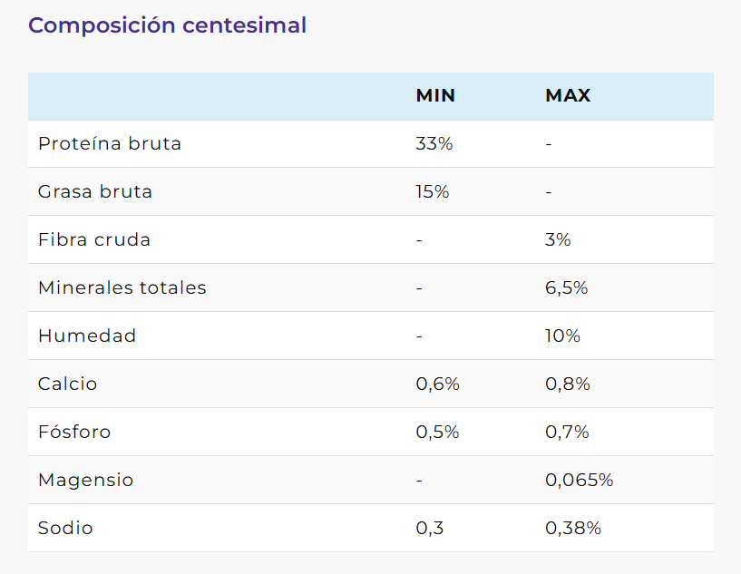Click the Calcio row label
The height and width of the screenshot is (574, 741).
[67, 384]
